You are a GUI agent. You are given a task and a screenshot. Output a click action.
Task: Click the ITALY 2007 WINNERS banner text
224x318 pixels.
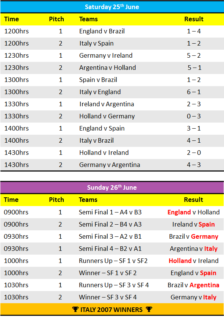pos(111,310)
